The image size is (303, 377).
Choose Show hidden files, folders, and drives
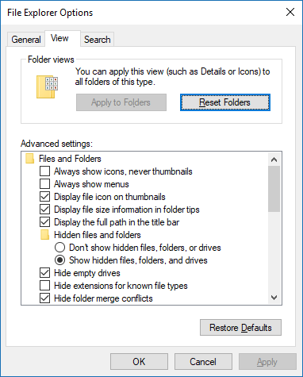coord(59,260)
